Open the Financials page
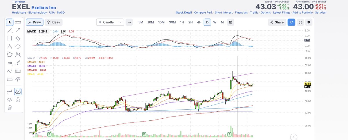348x140 pixels. tap(241, 13)
